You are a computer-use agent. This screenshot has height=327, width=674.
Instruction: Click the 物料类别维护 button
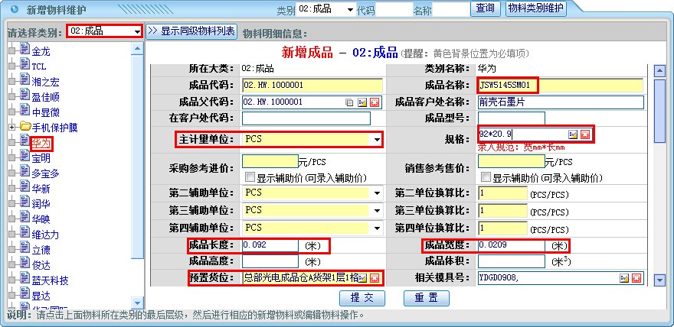535,8
